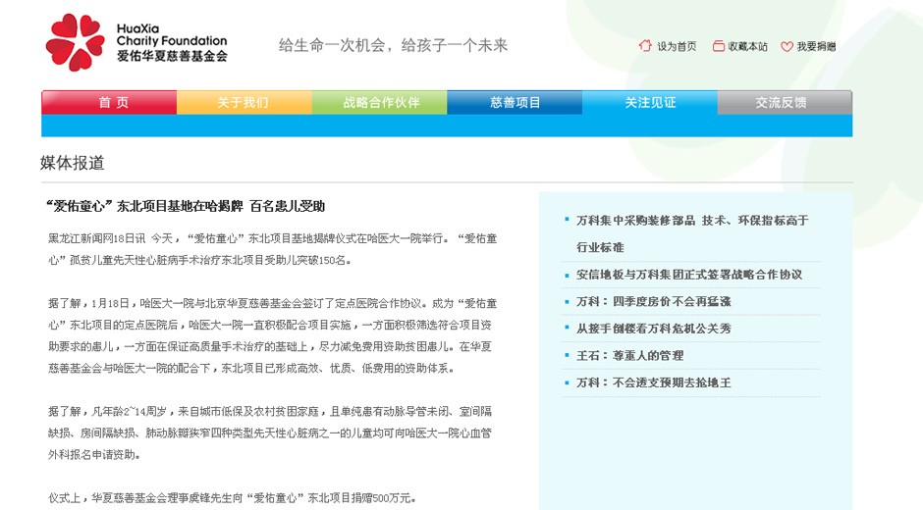The height and width of the screenshot is (510, 923).
Task: Click the paragraph starting 黑龙江新闻网18日讯
Action: pos(273,249)
